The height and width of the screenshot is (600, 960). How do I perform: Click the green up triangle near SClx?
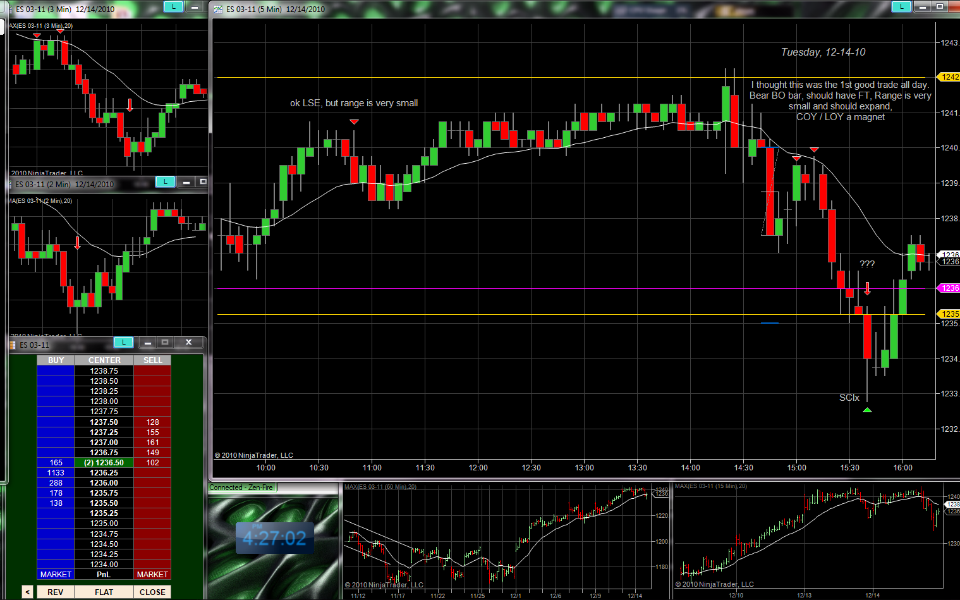pos(867,410)
